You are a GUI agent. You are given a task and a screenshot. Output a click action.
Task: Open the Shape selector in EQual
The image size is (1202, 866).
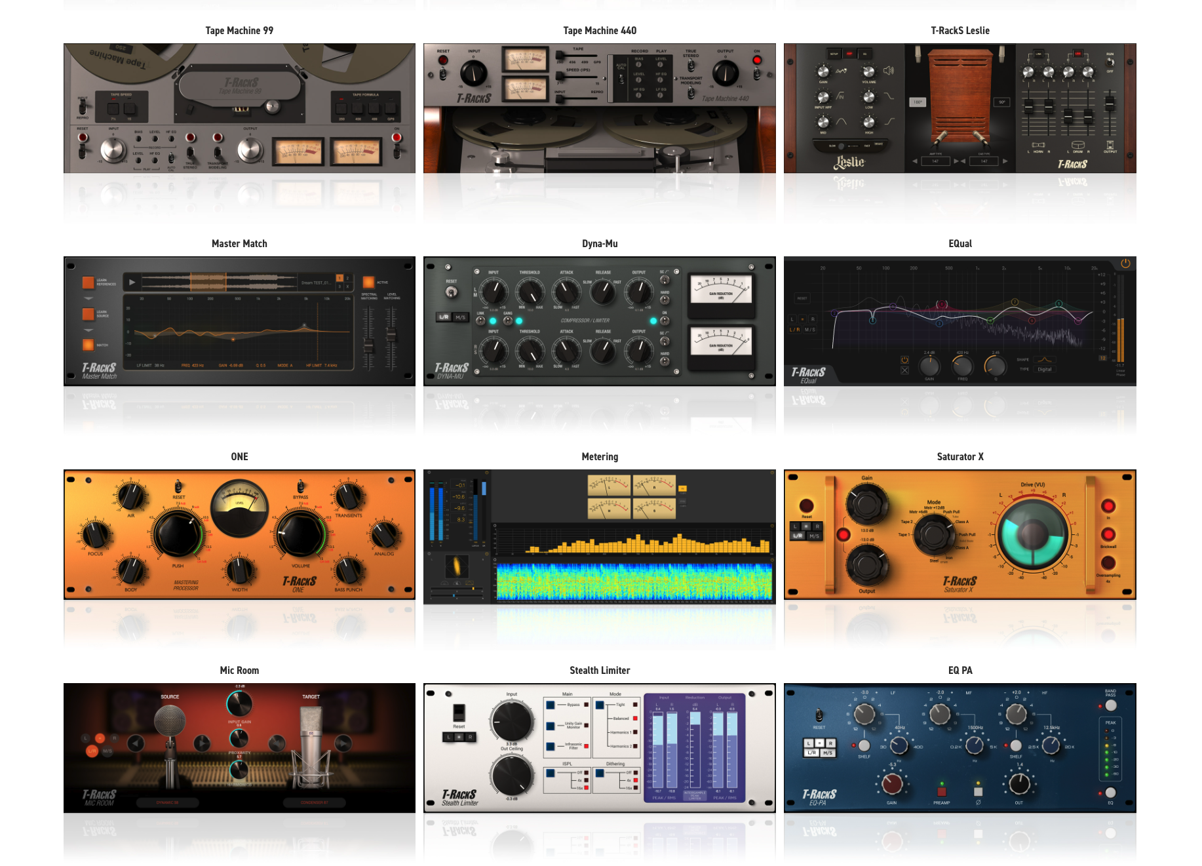click(x=1045, y=359)
